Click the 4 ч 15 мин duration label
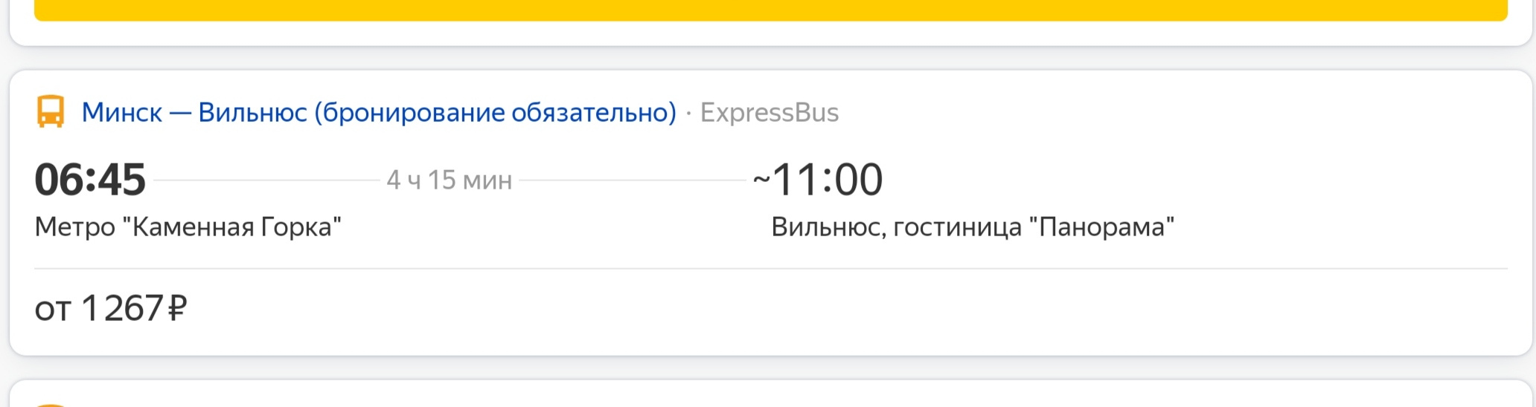Viewport: 1536px width, 407px height. [x=449, y=180]
